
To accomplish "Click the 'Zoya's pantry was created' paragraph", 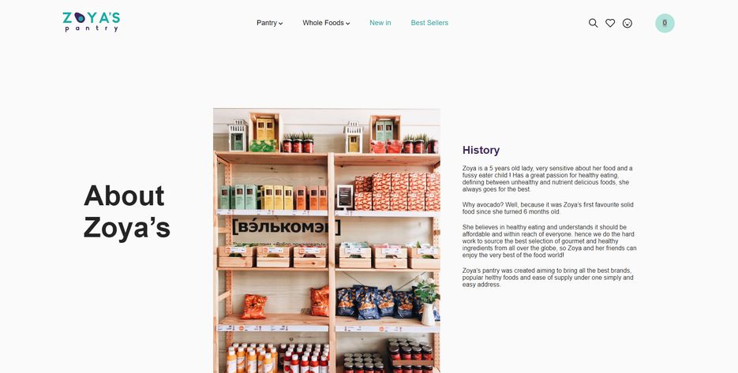I will (548, 278).
